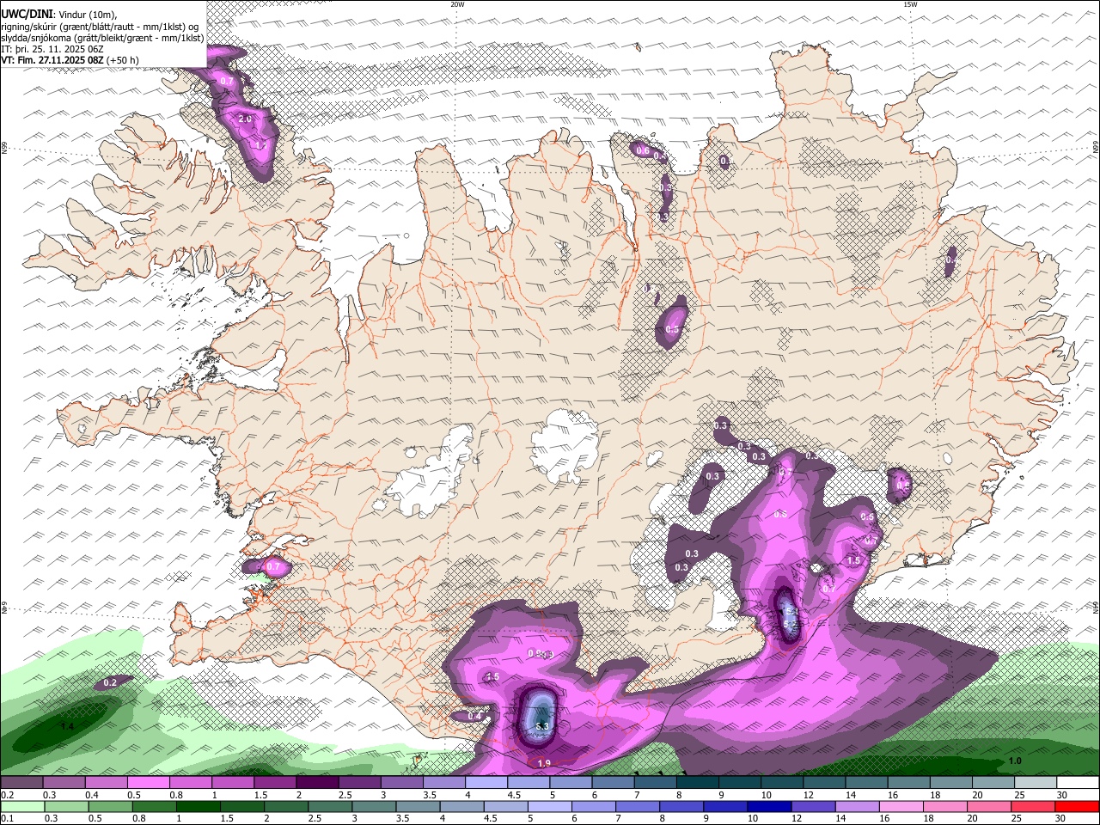
Task: Pick lower legend pink swatch labeled 20
Action: [x=988, y=807]
